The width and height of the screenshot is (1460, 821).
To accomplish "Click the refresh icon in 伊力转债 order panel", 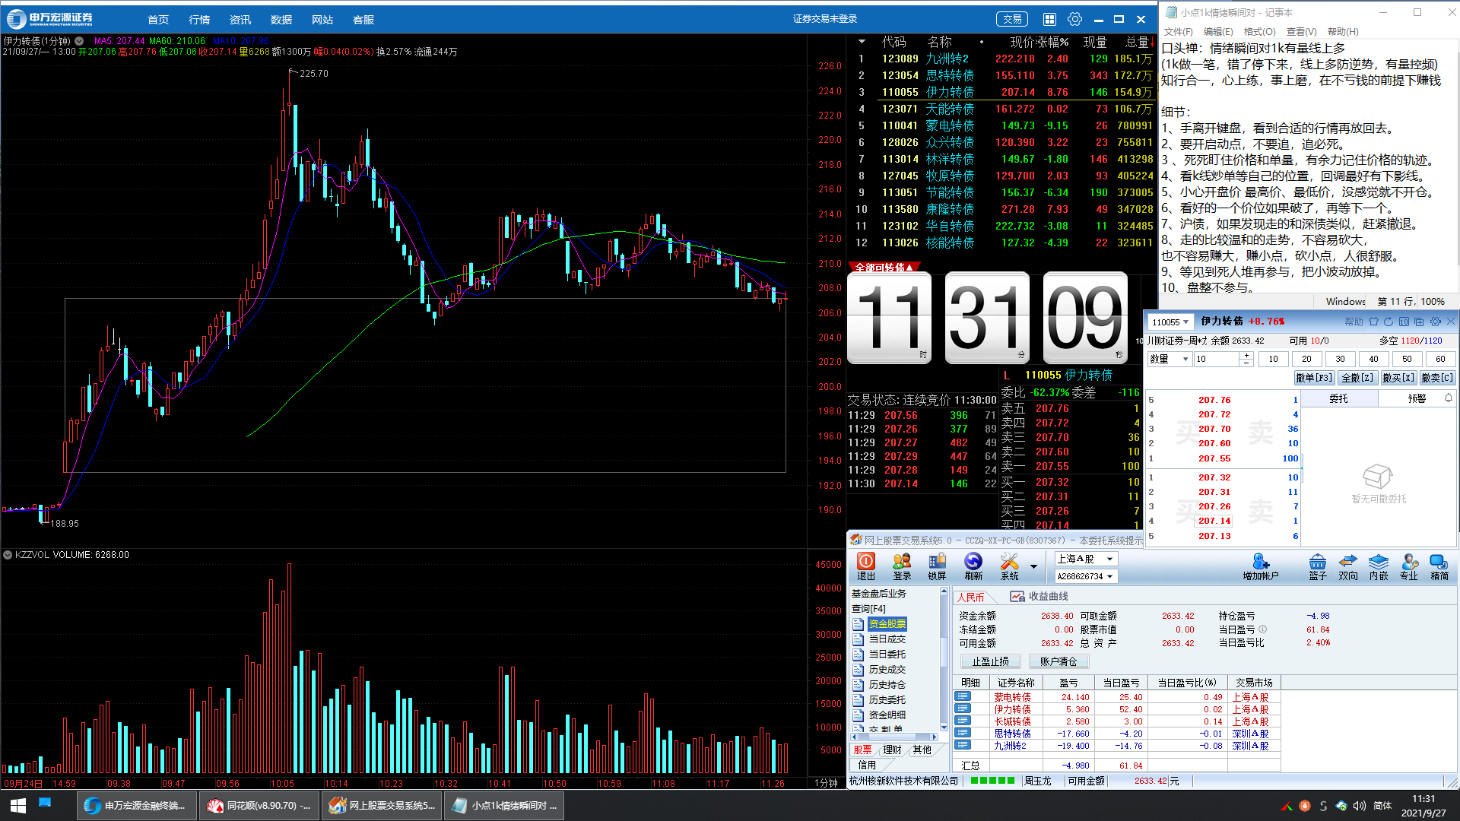I will [1389, 322].
